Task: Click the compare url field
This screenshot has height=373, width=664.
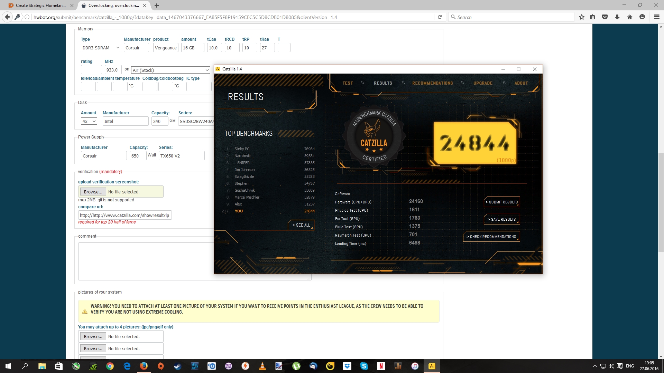Action: (x=125, y=215)
